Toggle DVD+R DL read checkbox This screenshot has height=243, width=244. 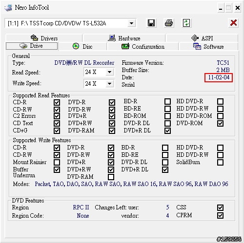[167, 131]
